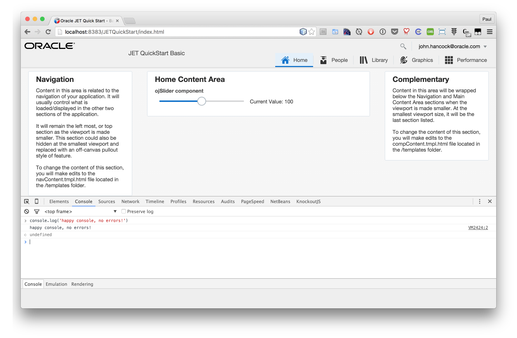Switch to the People navigation tab
Viewport: 517px width, 338px height.
(x=334, y=60)
